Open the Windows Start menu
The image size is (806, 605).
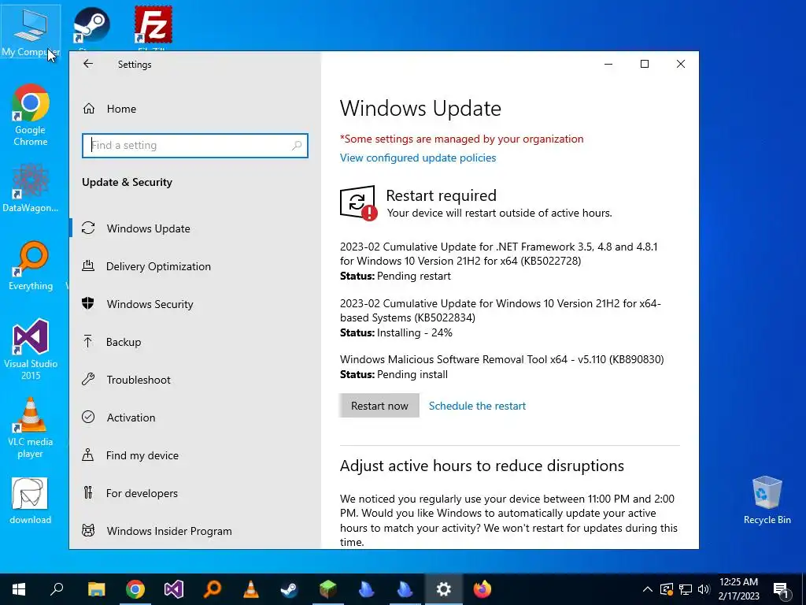(x=19, y=589)
